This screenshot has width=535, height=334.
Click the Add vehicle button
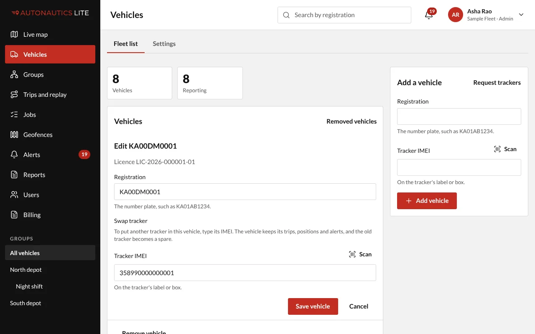[x=427, y=201]
